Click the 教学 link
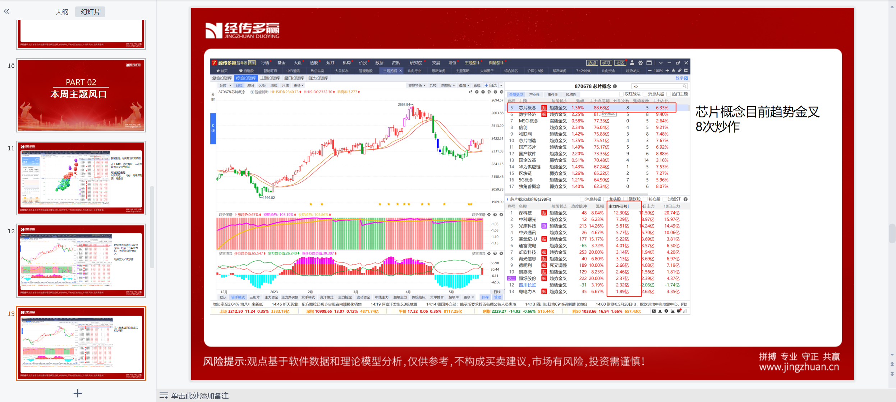The height and width of the screenshot is (402, 896). click(681, 78)
